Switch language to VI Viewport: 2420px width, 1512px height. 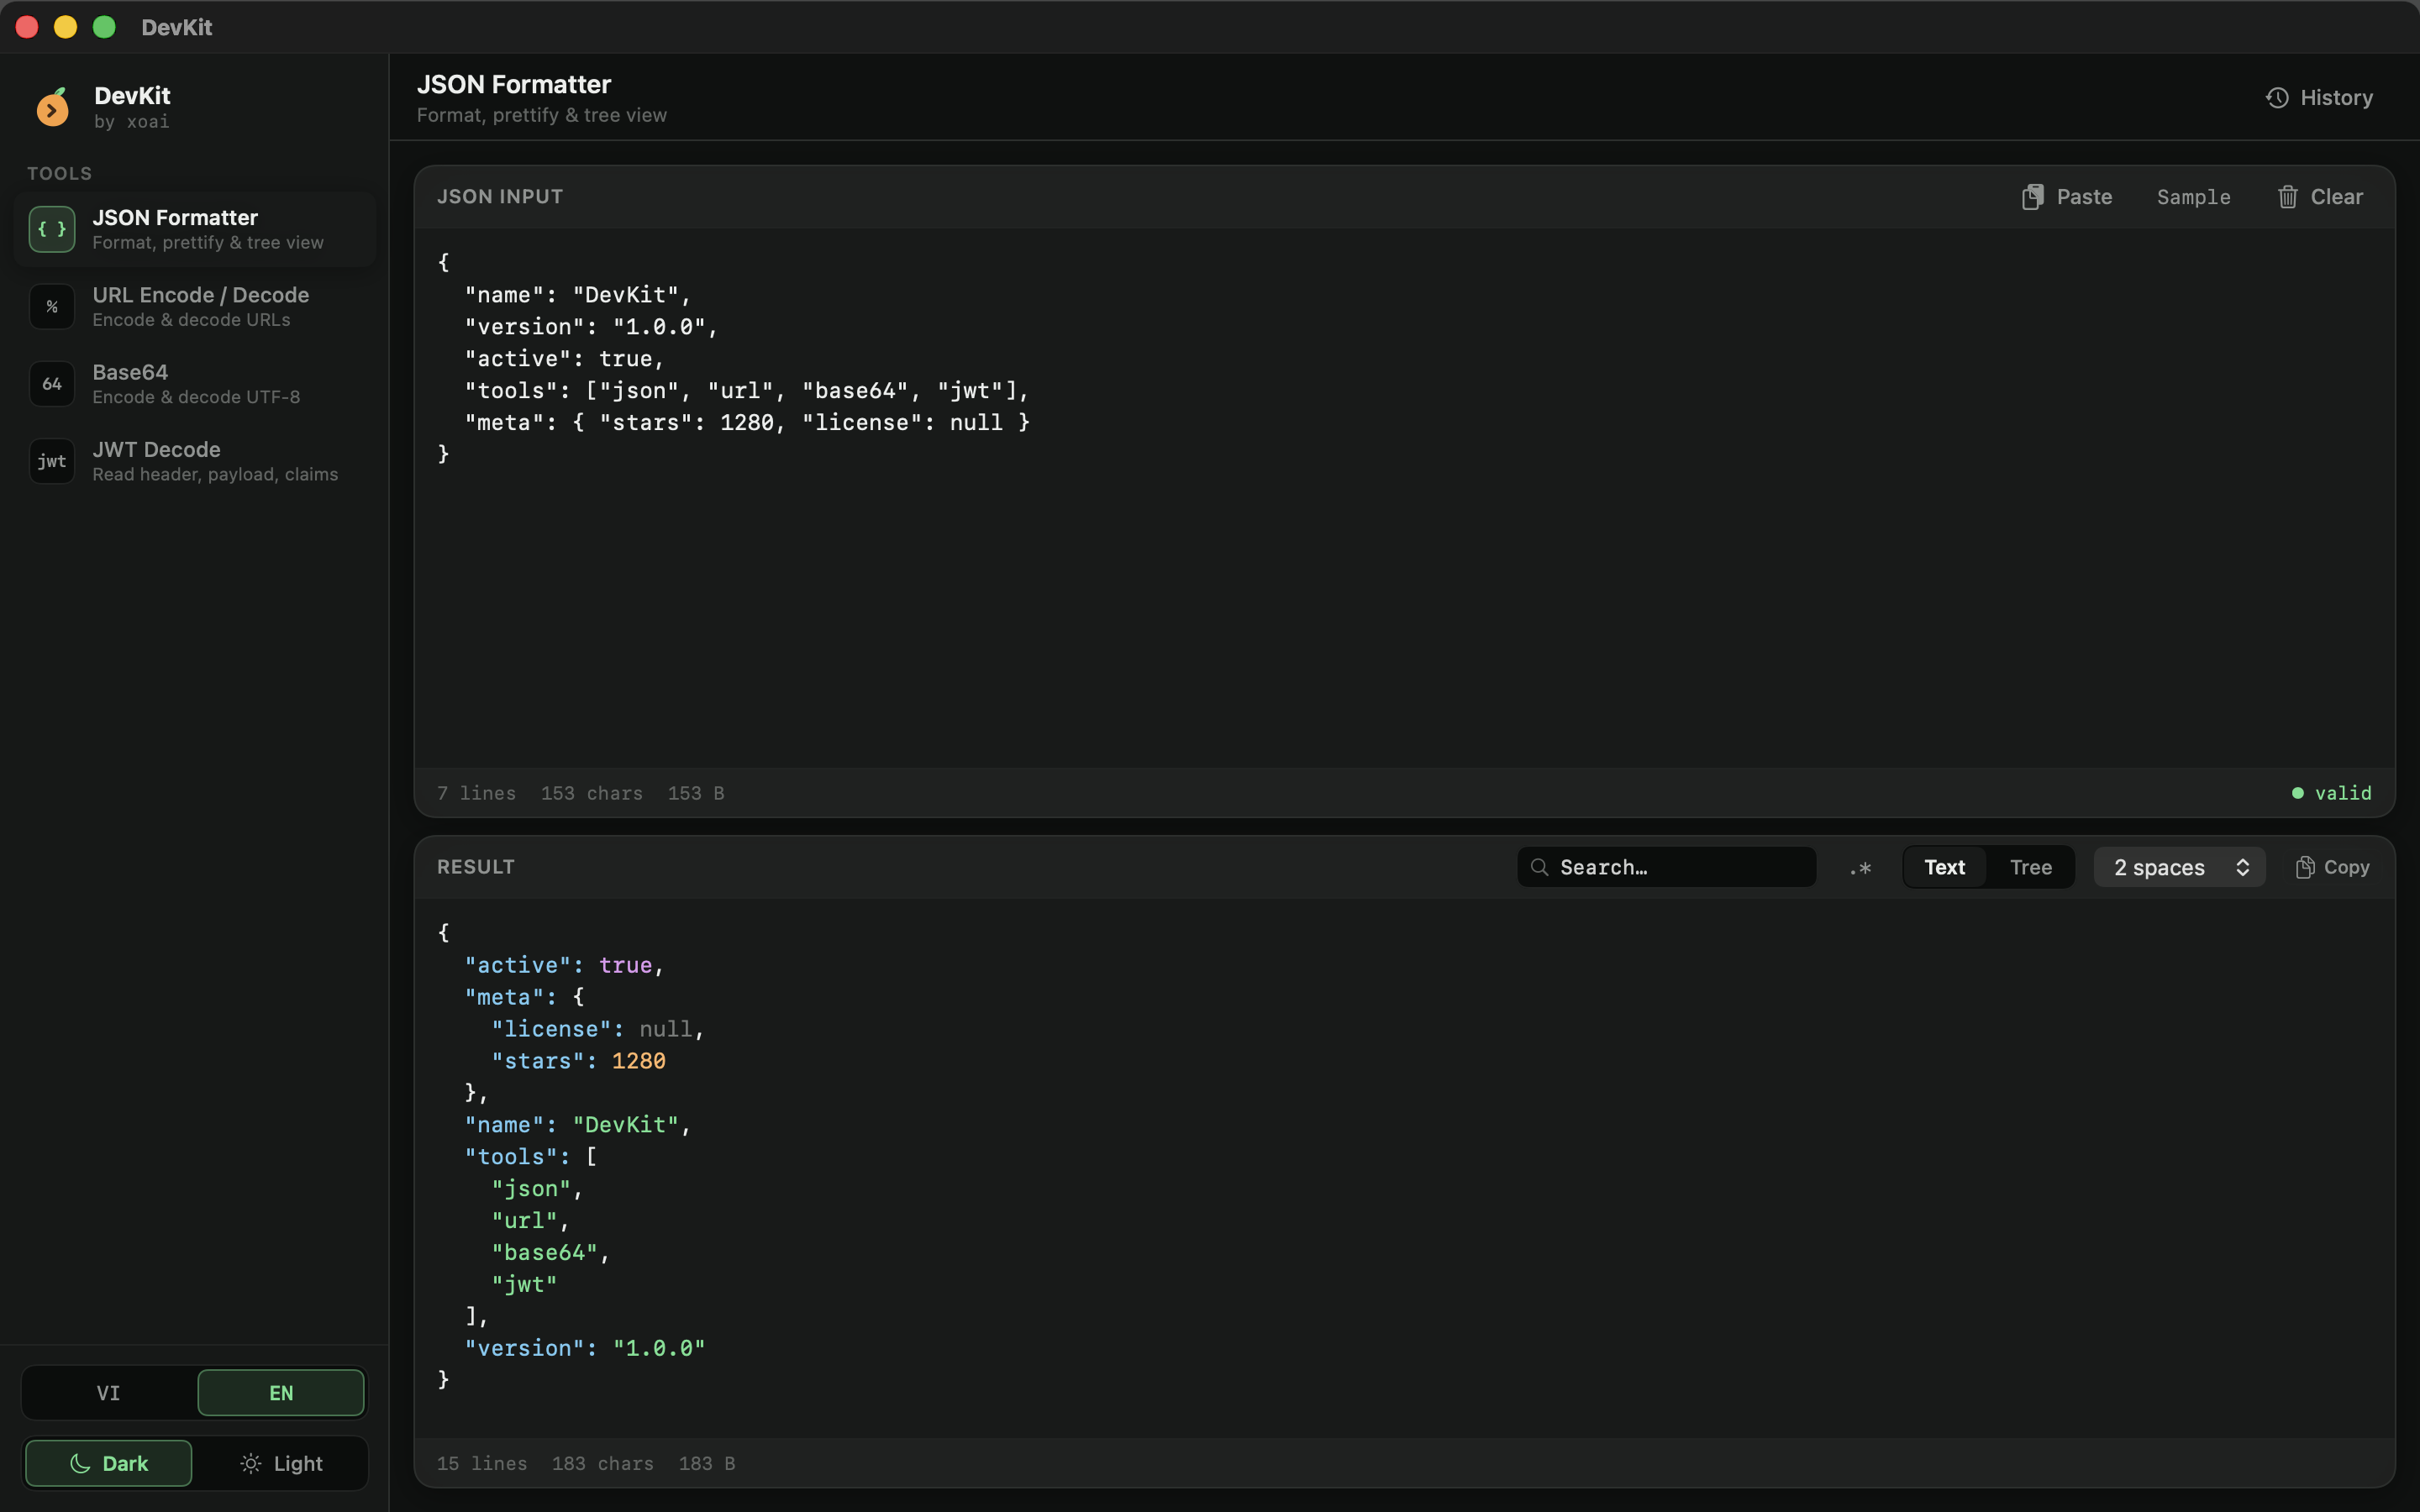click(x=108, y=1393)
